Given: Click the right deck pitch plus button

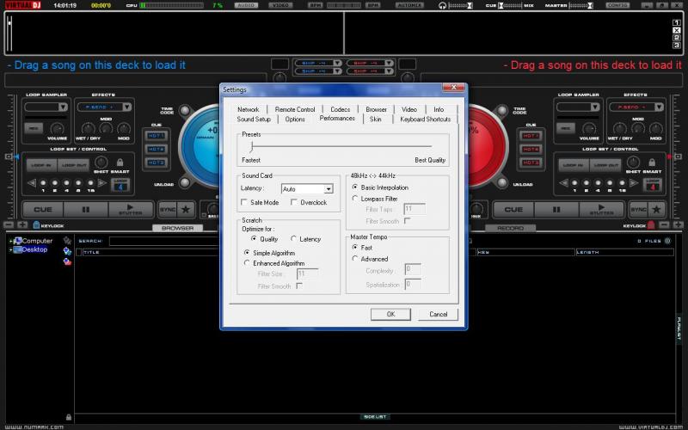Looking at the screenshot, I should [679, 225].
